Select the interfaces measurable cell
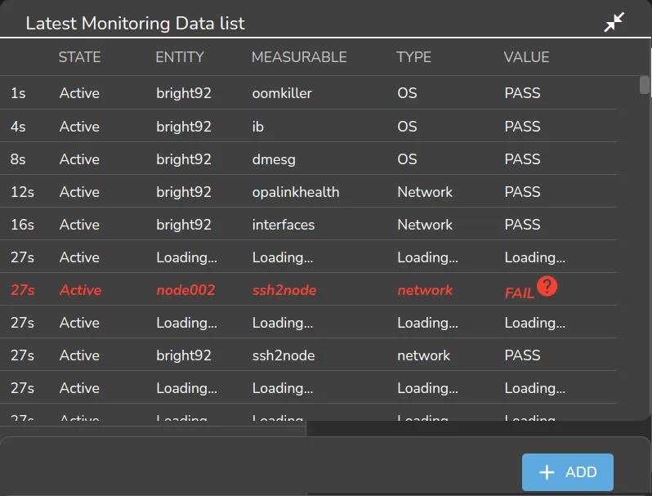 pyautogui.click(x=284, y=225)
